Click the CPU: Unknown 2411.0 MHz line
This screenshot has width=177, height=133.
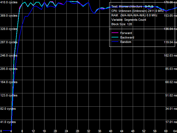point(134,11)
